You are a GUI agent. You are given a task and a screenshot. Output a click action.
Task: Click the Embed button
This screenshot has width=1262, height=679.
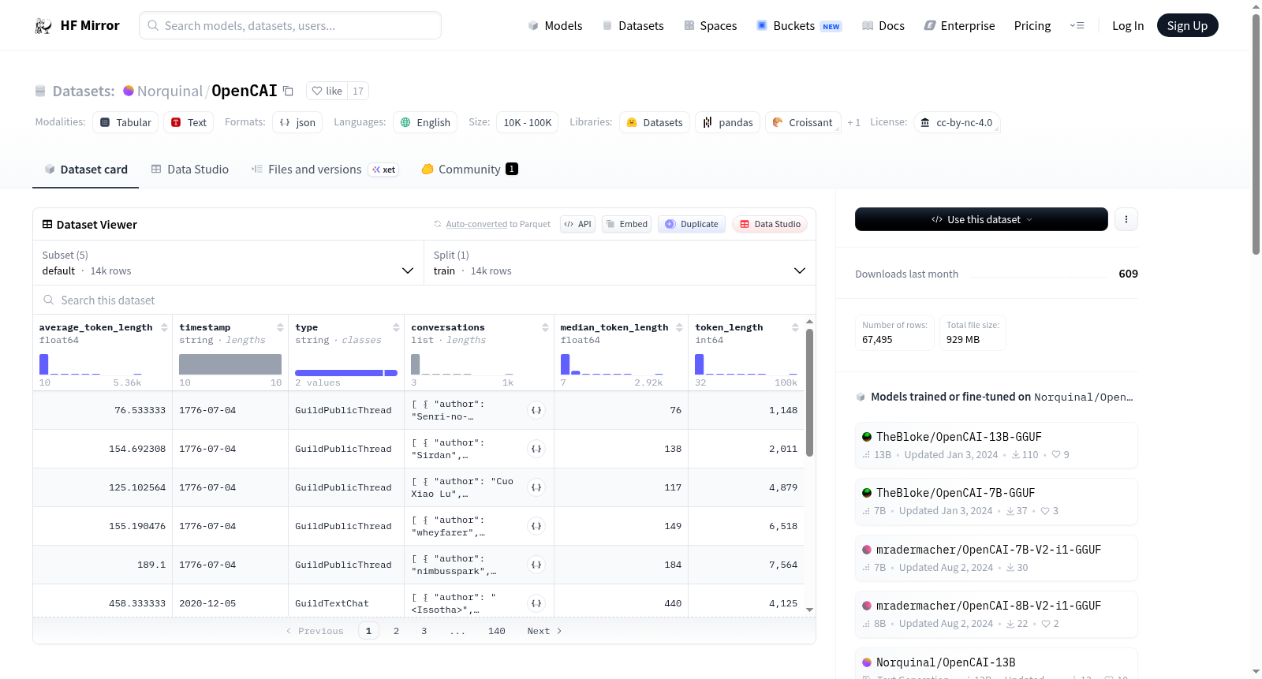pos(627,224)
